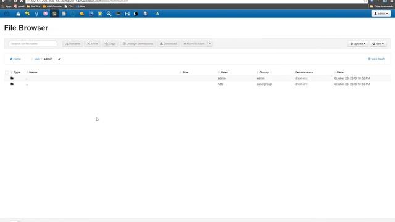Sort the table by Name column
This screenshot has height=222, width=395.
point(33,72)
